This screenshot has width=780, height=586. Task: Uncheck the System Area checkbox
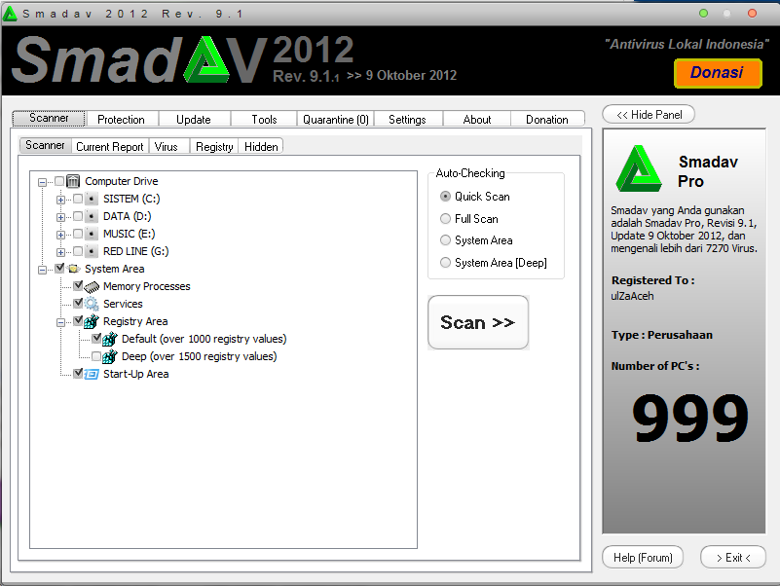coord(59,268)
